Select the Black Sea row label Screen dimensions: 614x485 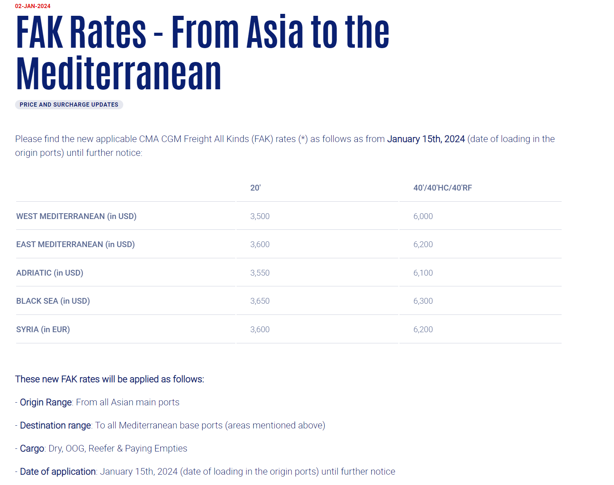(x=53, y=301)
